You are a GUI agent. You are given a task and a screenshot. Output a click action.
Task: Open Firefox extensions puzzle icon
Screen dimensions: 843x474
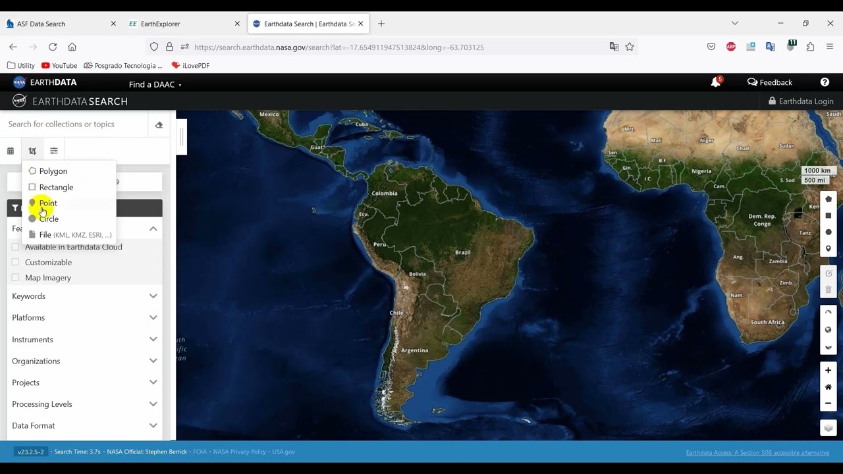(810, 47)
